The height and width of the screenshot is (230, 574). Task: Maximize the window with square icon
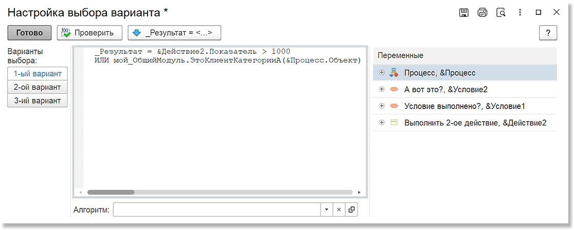[538, 12]
